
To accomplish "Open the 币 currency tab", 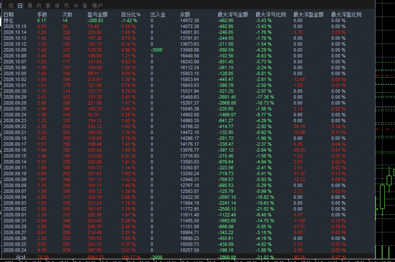I will click(x=66, y=6).
